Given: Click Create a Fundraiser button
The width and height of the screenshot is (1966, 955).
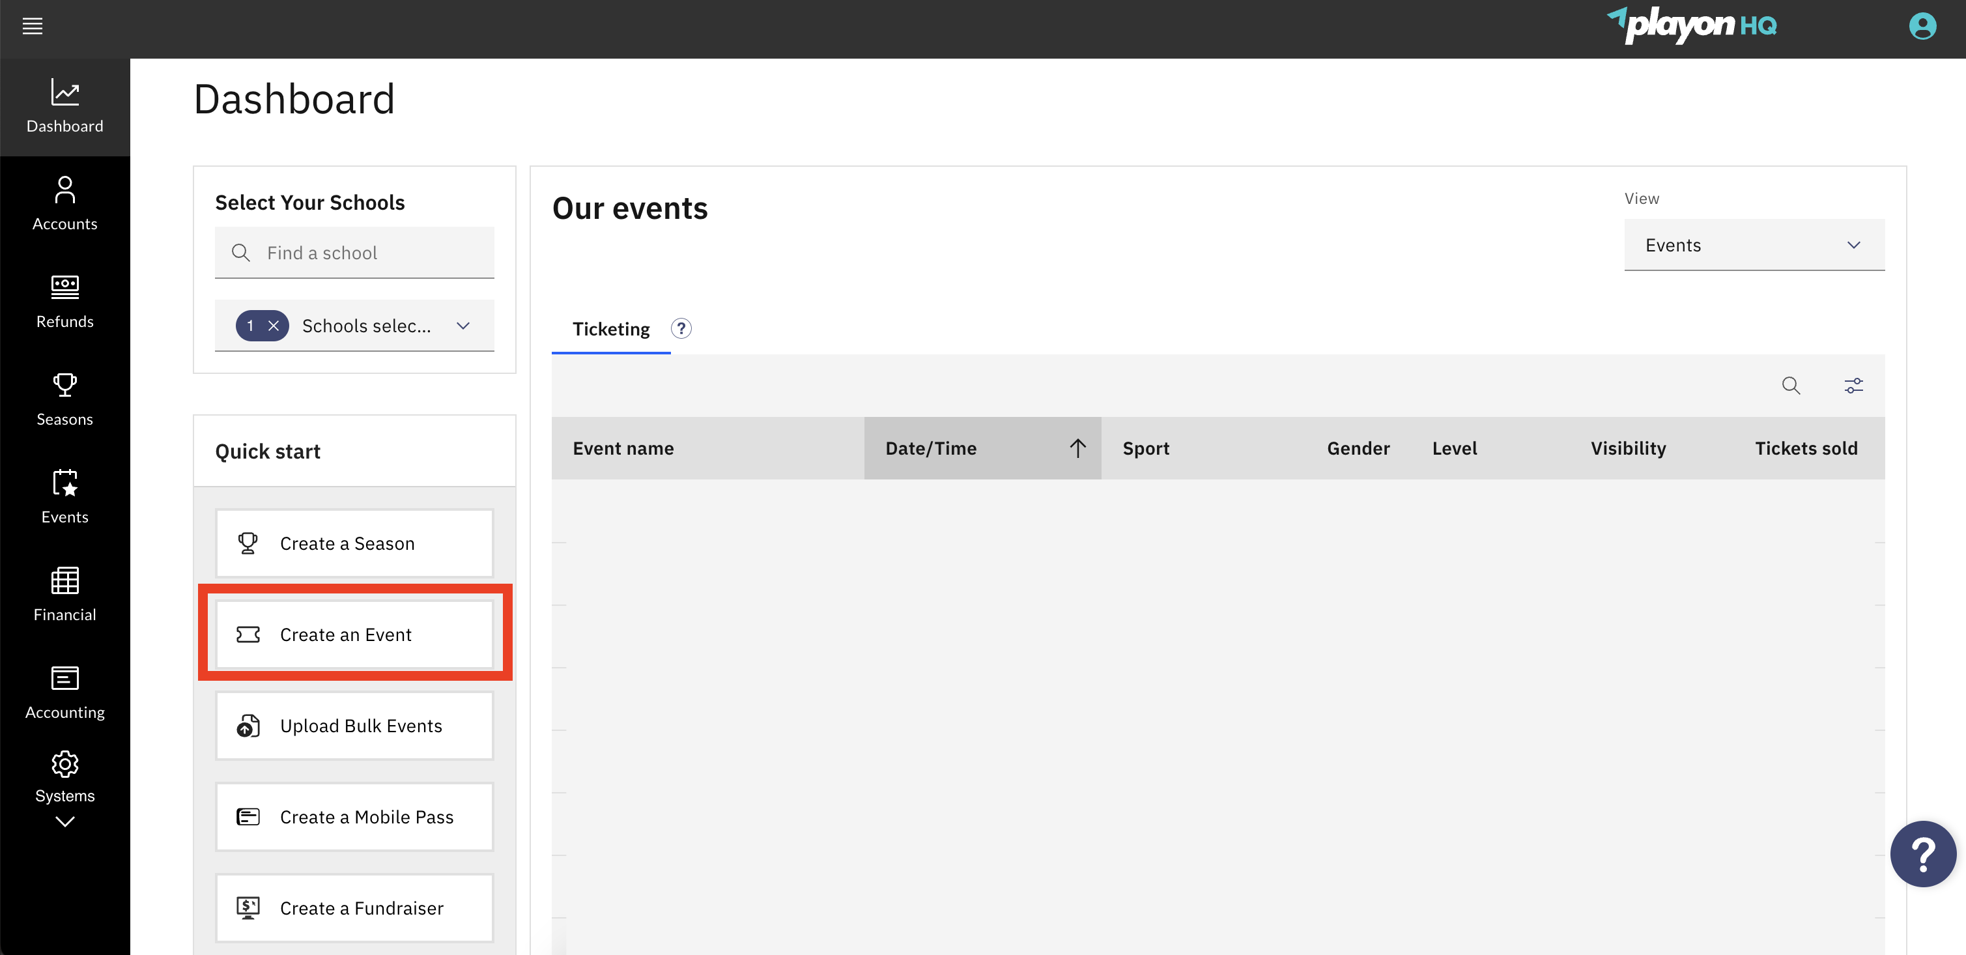Looking at the screenshot, I should click(x=354, y=907).
